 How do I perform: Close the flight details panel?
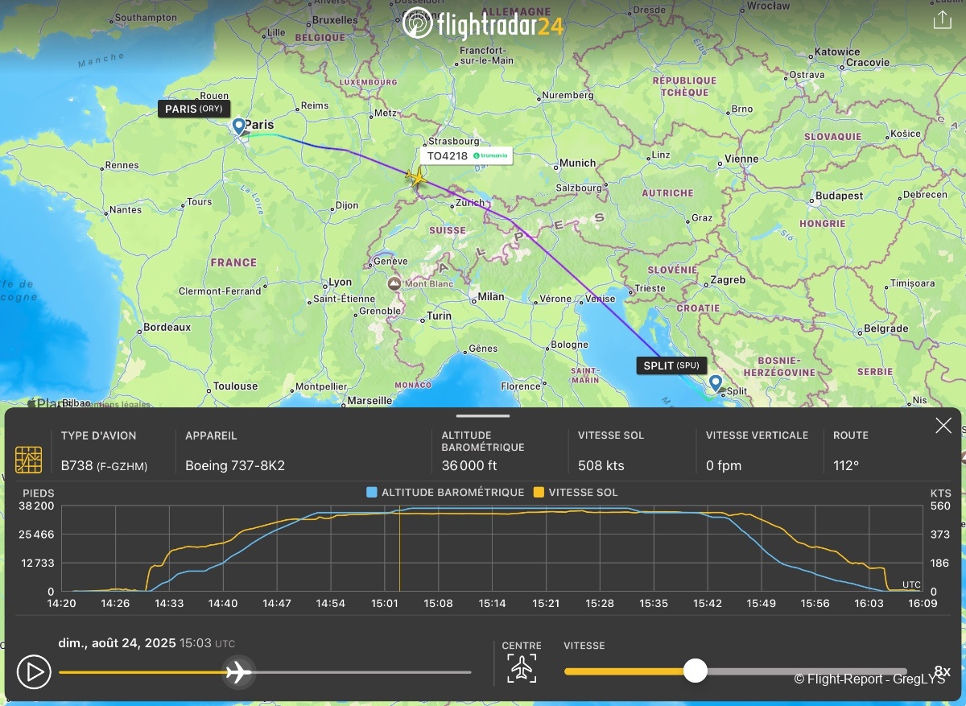click(943, 426)
